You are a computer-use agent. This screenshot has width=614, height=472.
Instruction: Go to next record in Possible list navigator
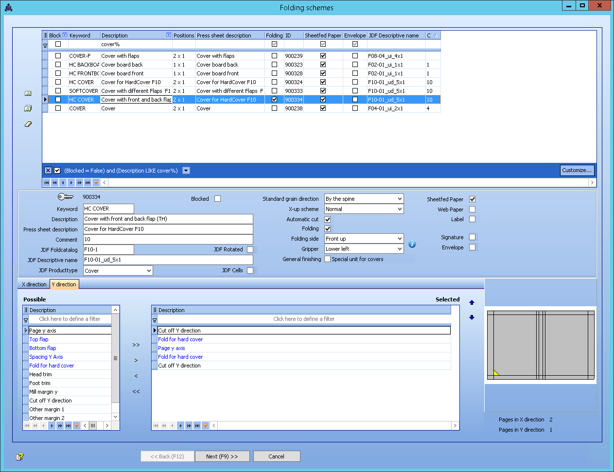52,426
